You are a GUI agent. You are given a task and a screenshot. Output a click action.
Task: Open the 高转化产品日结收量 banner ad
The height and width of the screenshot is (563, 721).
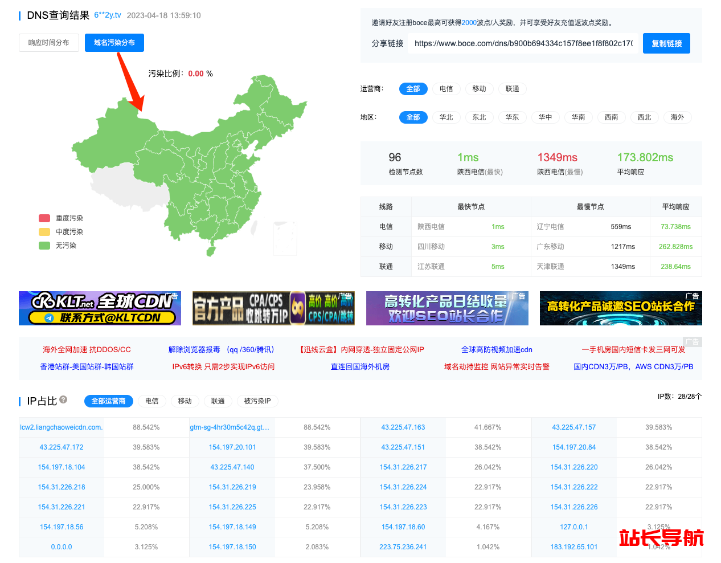[x=447, y=308]
